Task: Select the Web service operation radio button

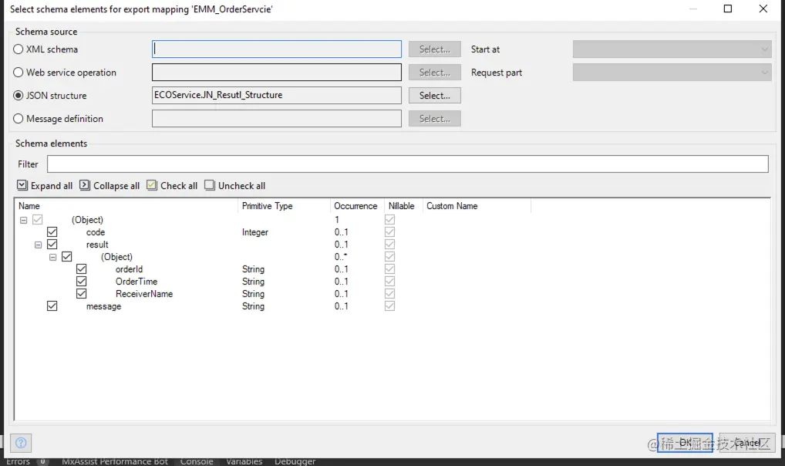Action: (19, 73)
